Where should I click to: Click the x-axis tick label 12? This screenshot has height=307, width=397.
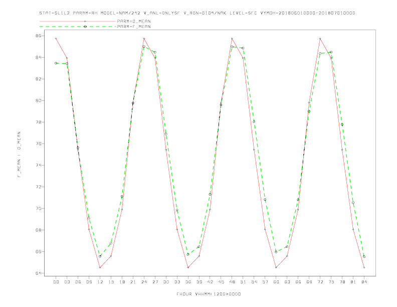tap(100, 282)
